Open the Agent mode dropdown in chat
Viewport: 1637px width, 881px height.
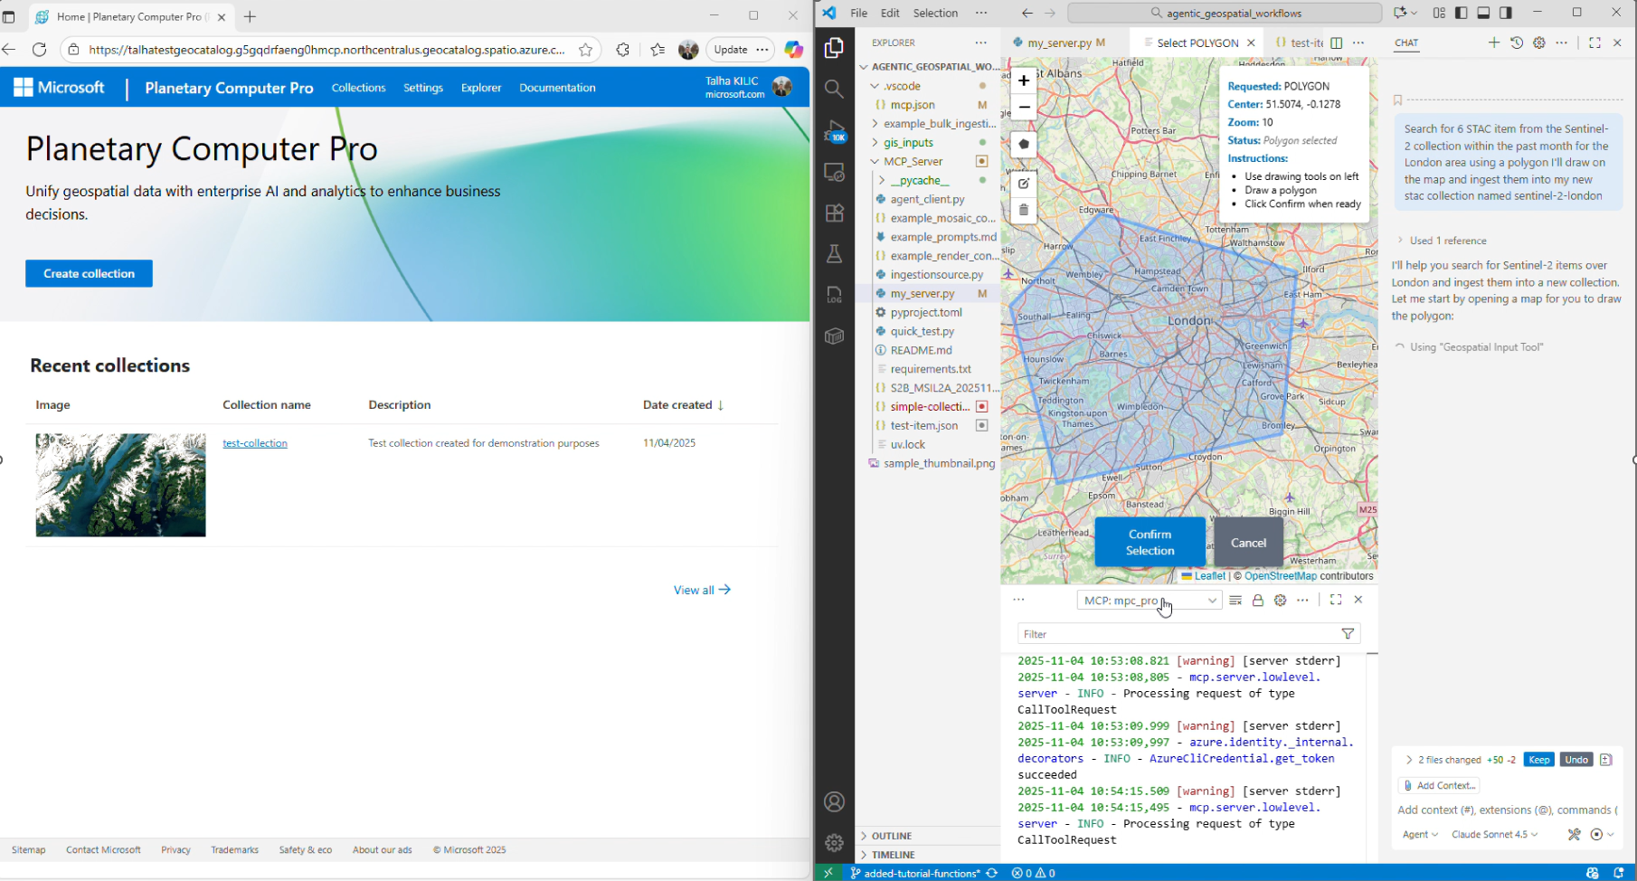point(1420,835)
